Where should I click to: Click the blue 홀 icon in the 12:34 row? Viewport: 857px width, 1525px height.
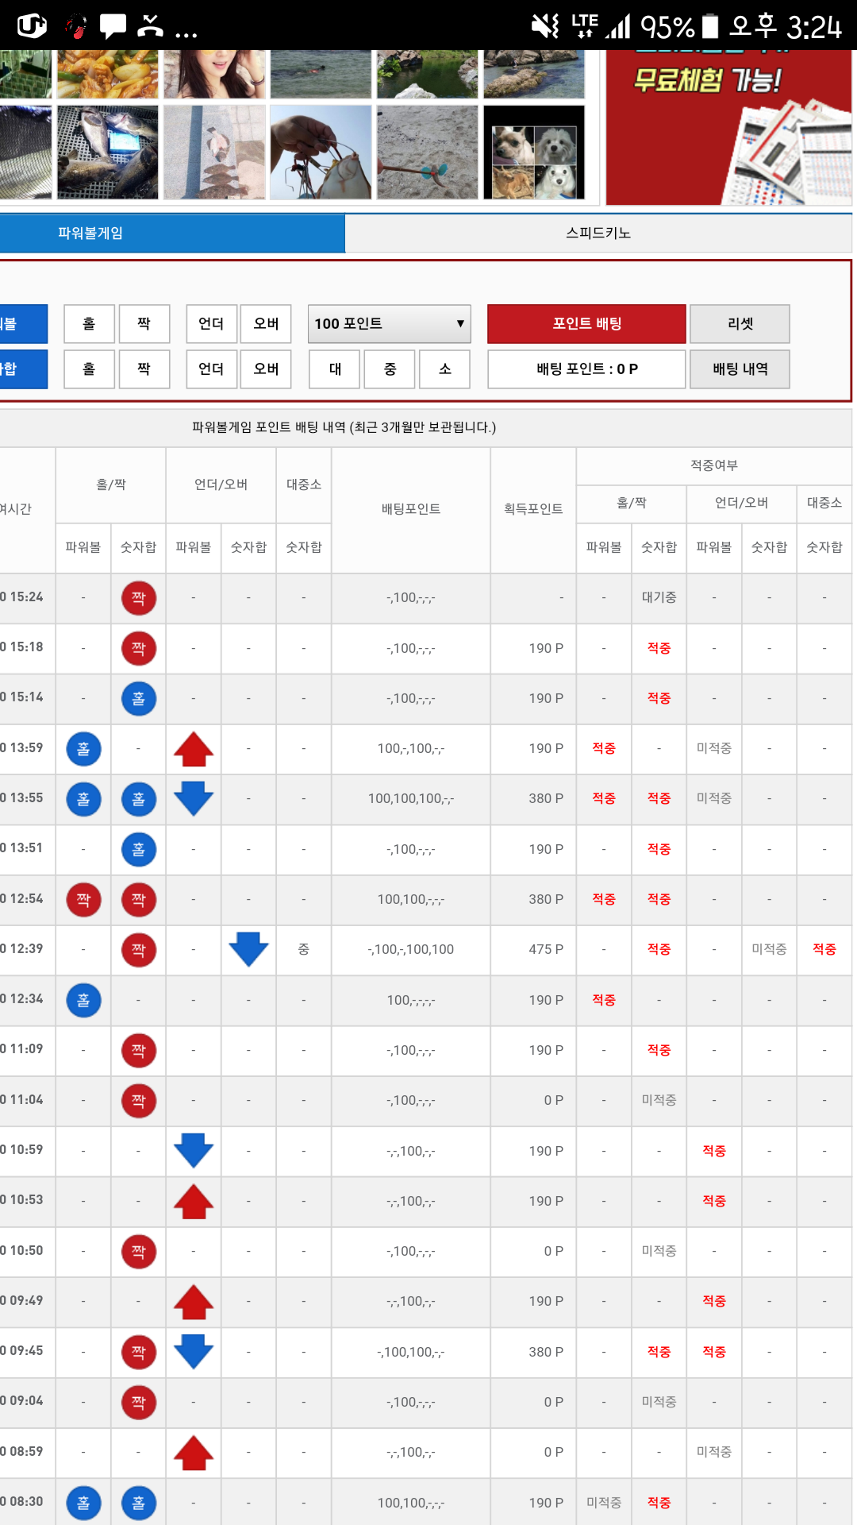83,1000
